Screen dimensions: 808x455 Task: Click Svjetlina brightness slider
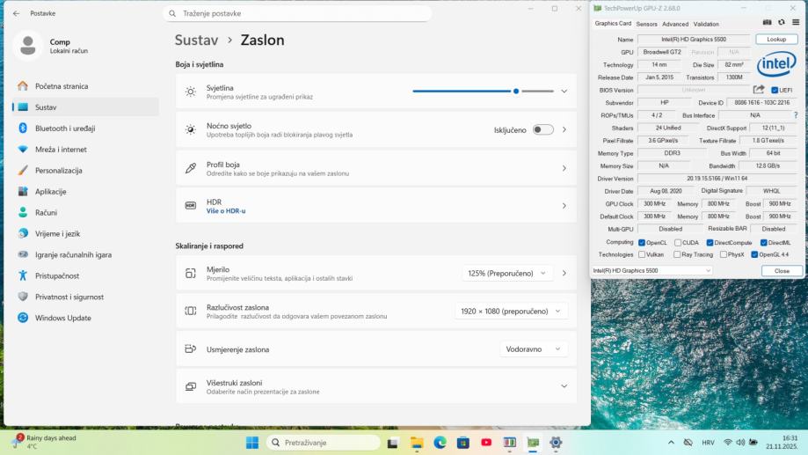click(x=483, y=92)
